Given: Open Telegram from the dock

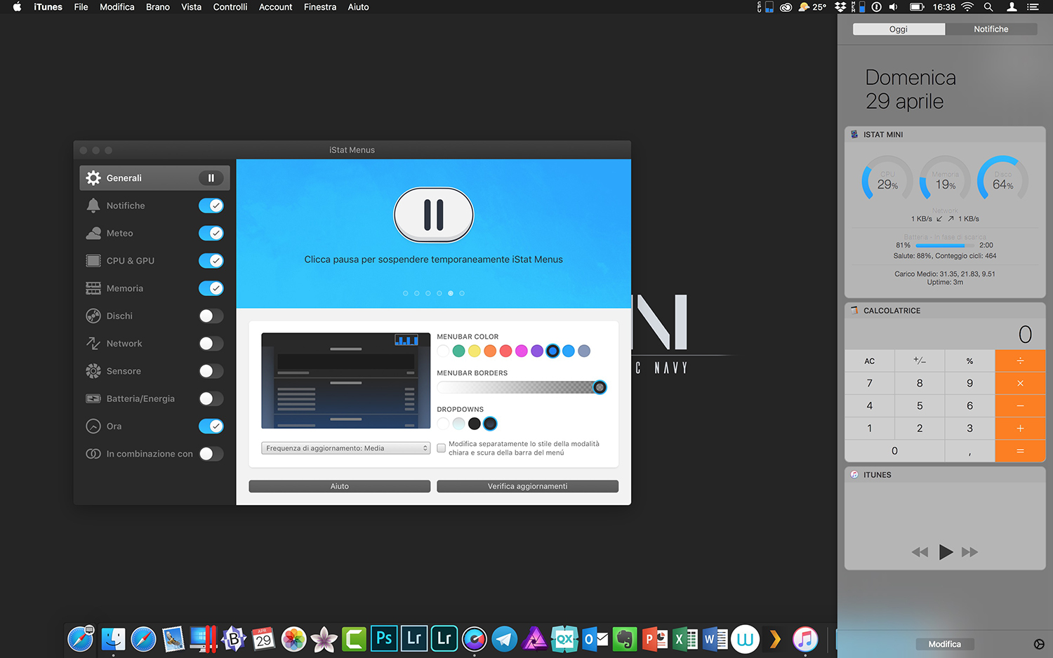Looking at the screenshot, I should click(x=504, y=639).
